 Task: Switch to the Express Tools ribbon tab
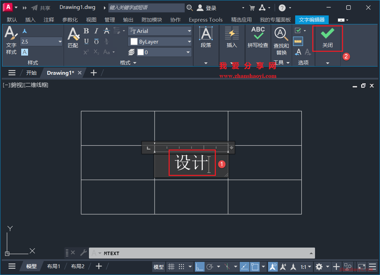pyautogui.click(x=206, y=20)
